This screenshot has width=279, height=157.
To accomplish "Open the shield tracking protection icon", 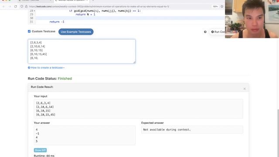I will [x=22, y=7].
